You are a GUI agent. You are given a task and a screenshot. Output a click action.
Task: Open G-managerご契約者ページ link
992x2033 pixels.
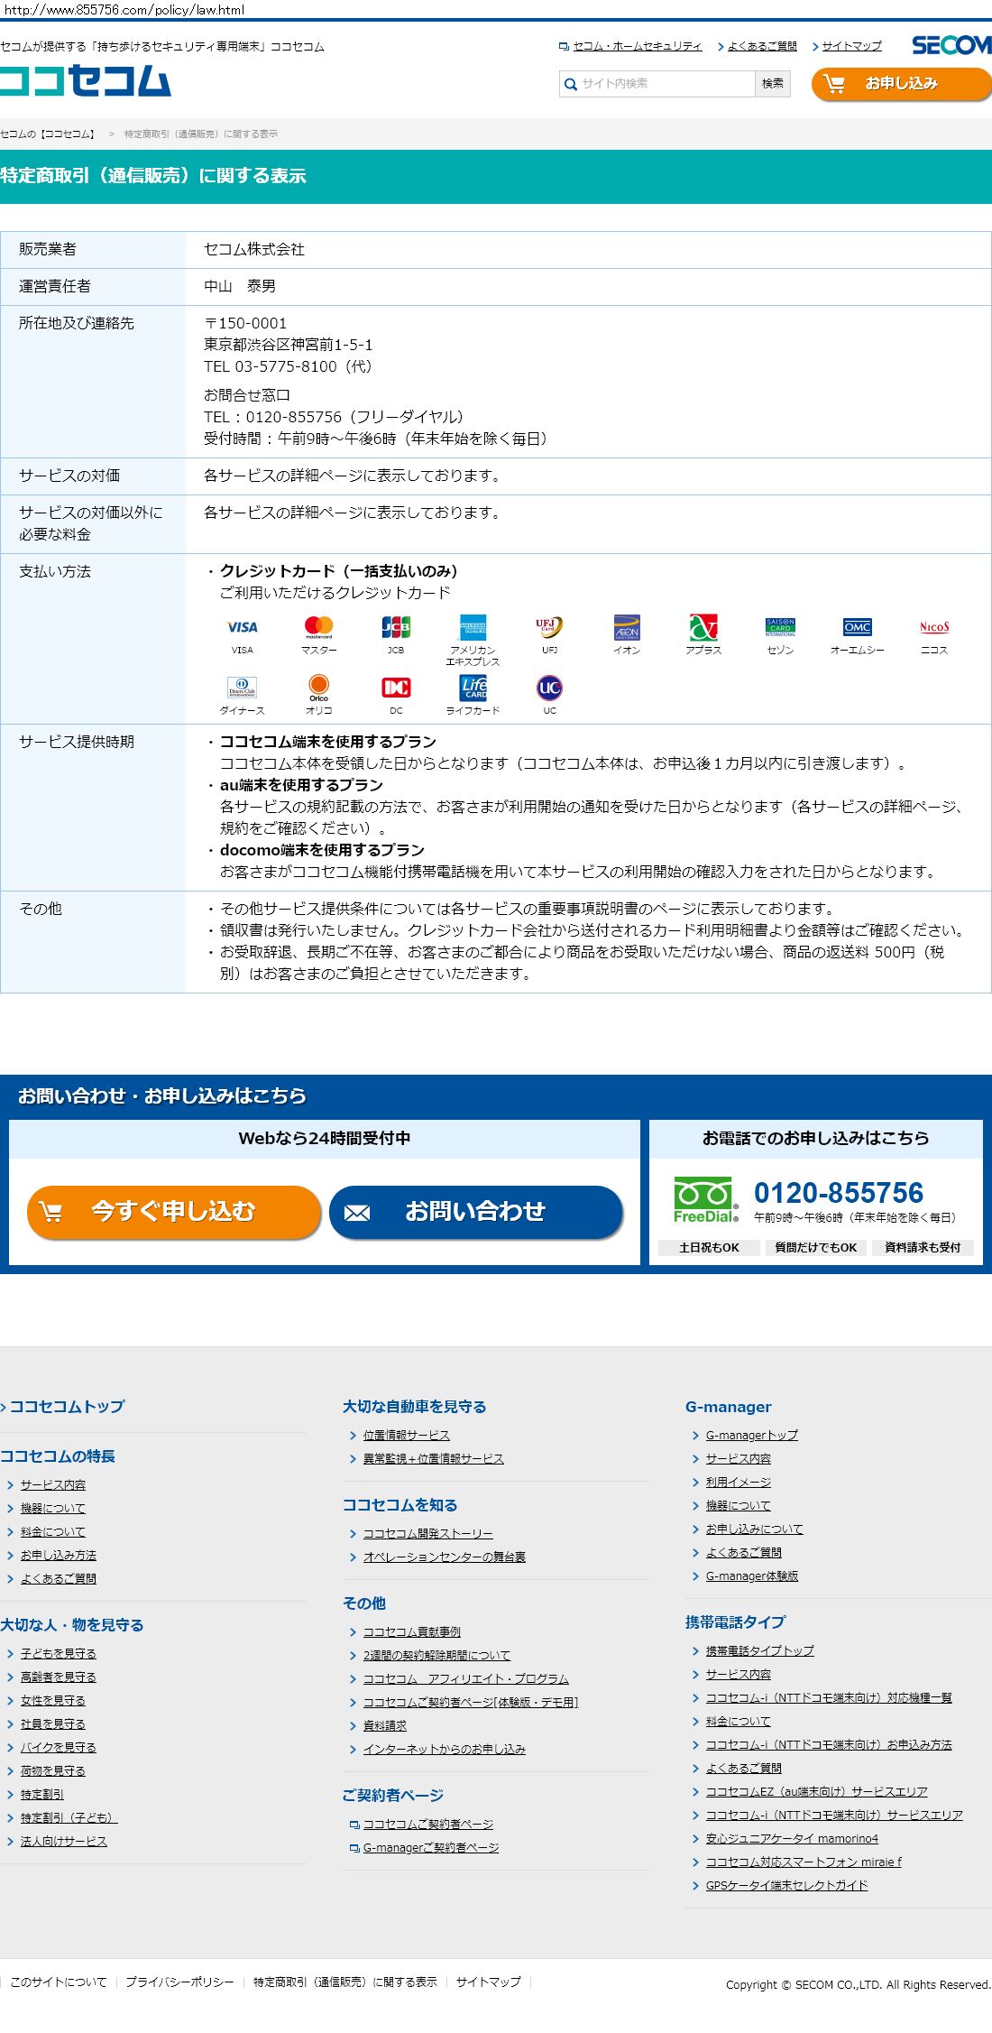tap(430, 1847)
